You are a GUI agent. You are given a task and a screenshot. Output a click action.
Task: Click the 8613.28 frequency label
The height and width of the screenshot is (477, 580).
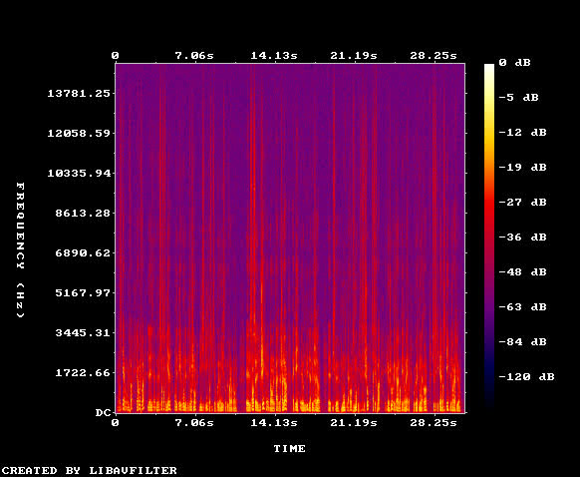coord(83,213)
